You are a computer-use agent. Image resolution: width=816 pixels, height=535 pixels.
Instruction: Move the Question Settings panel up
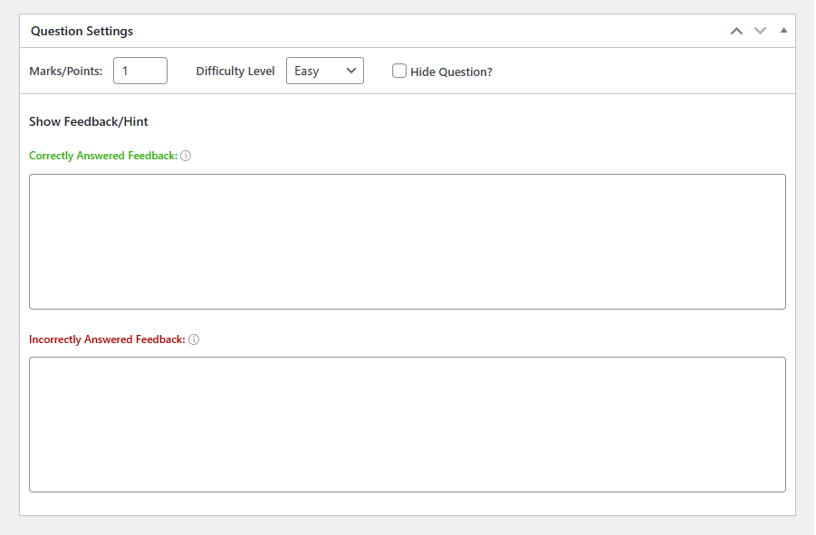tap(736, 31)
